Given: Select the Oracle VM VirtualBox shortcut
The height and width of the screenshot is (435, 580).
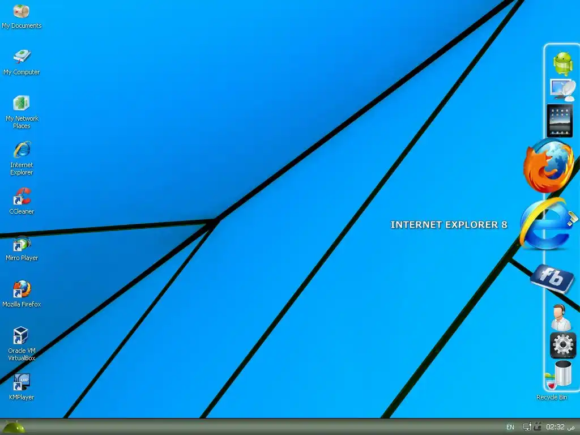Looking at the screenshot, I should coord(22,344).
